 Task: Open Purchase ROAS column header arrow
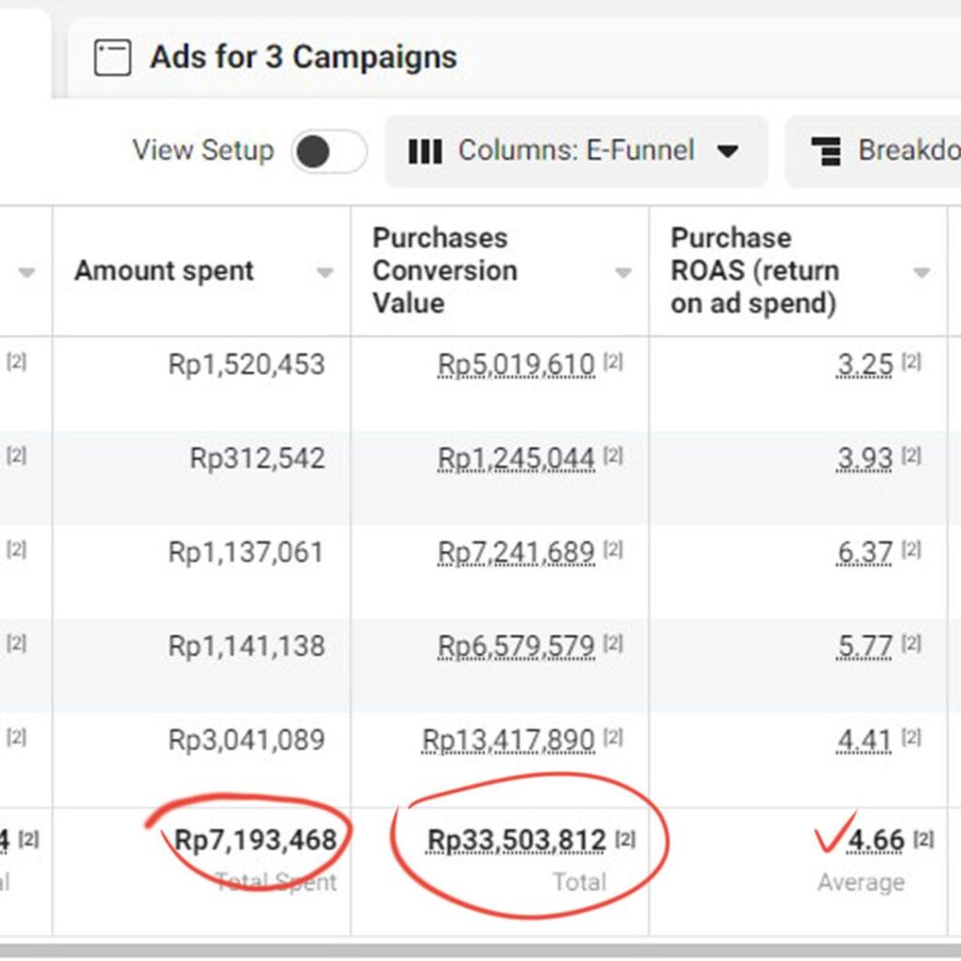921,272
